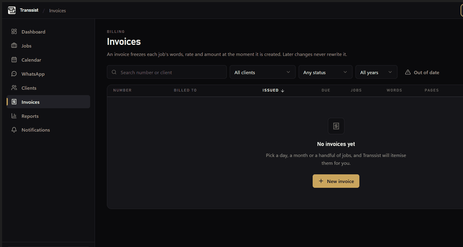The width and height of the screenshot is (463, 247).
Task: Click the New invoice button
Action: [x=336, y=181]
